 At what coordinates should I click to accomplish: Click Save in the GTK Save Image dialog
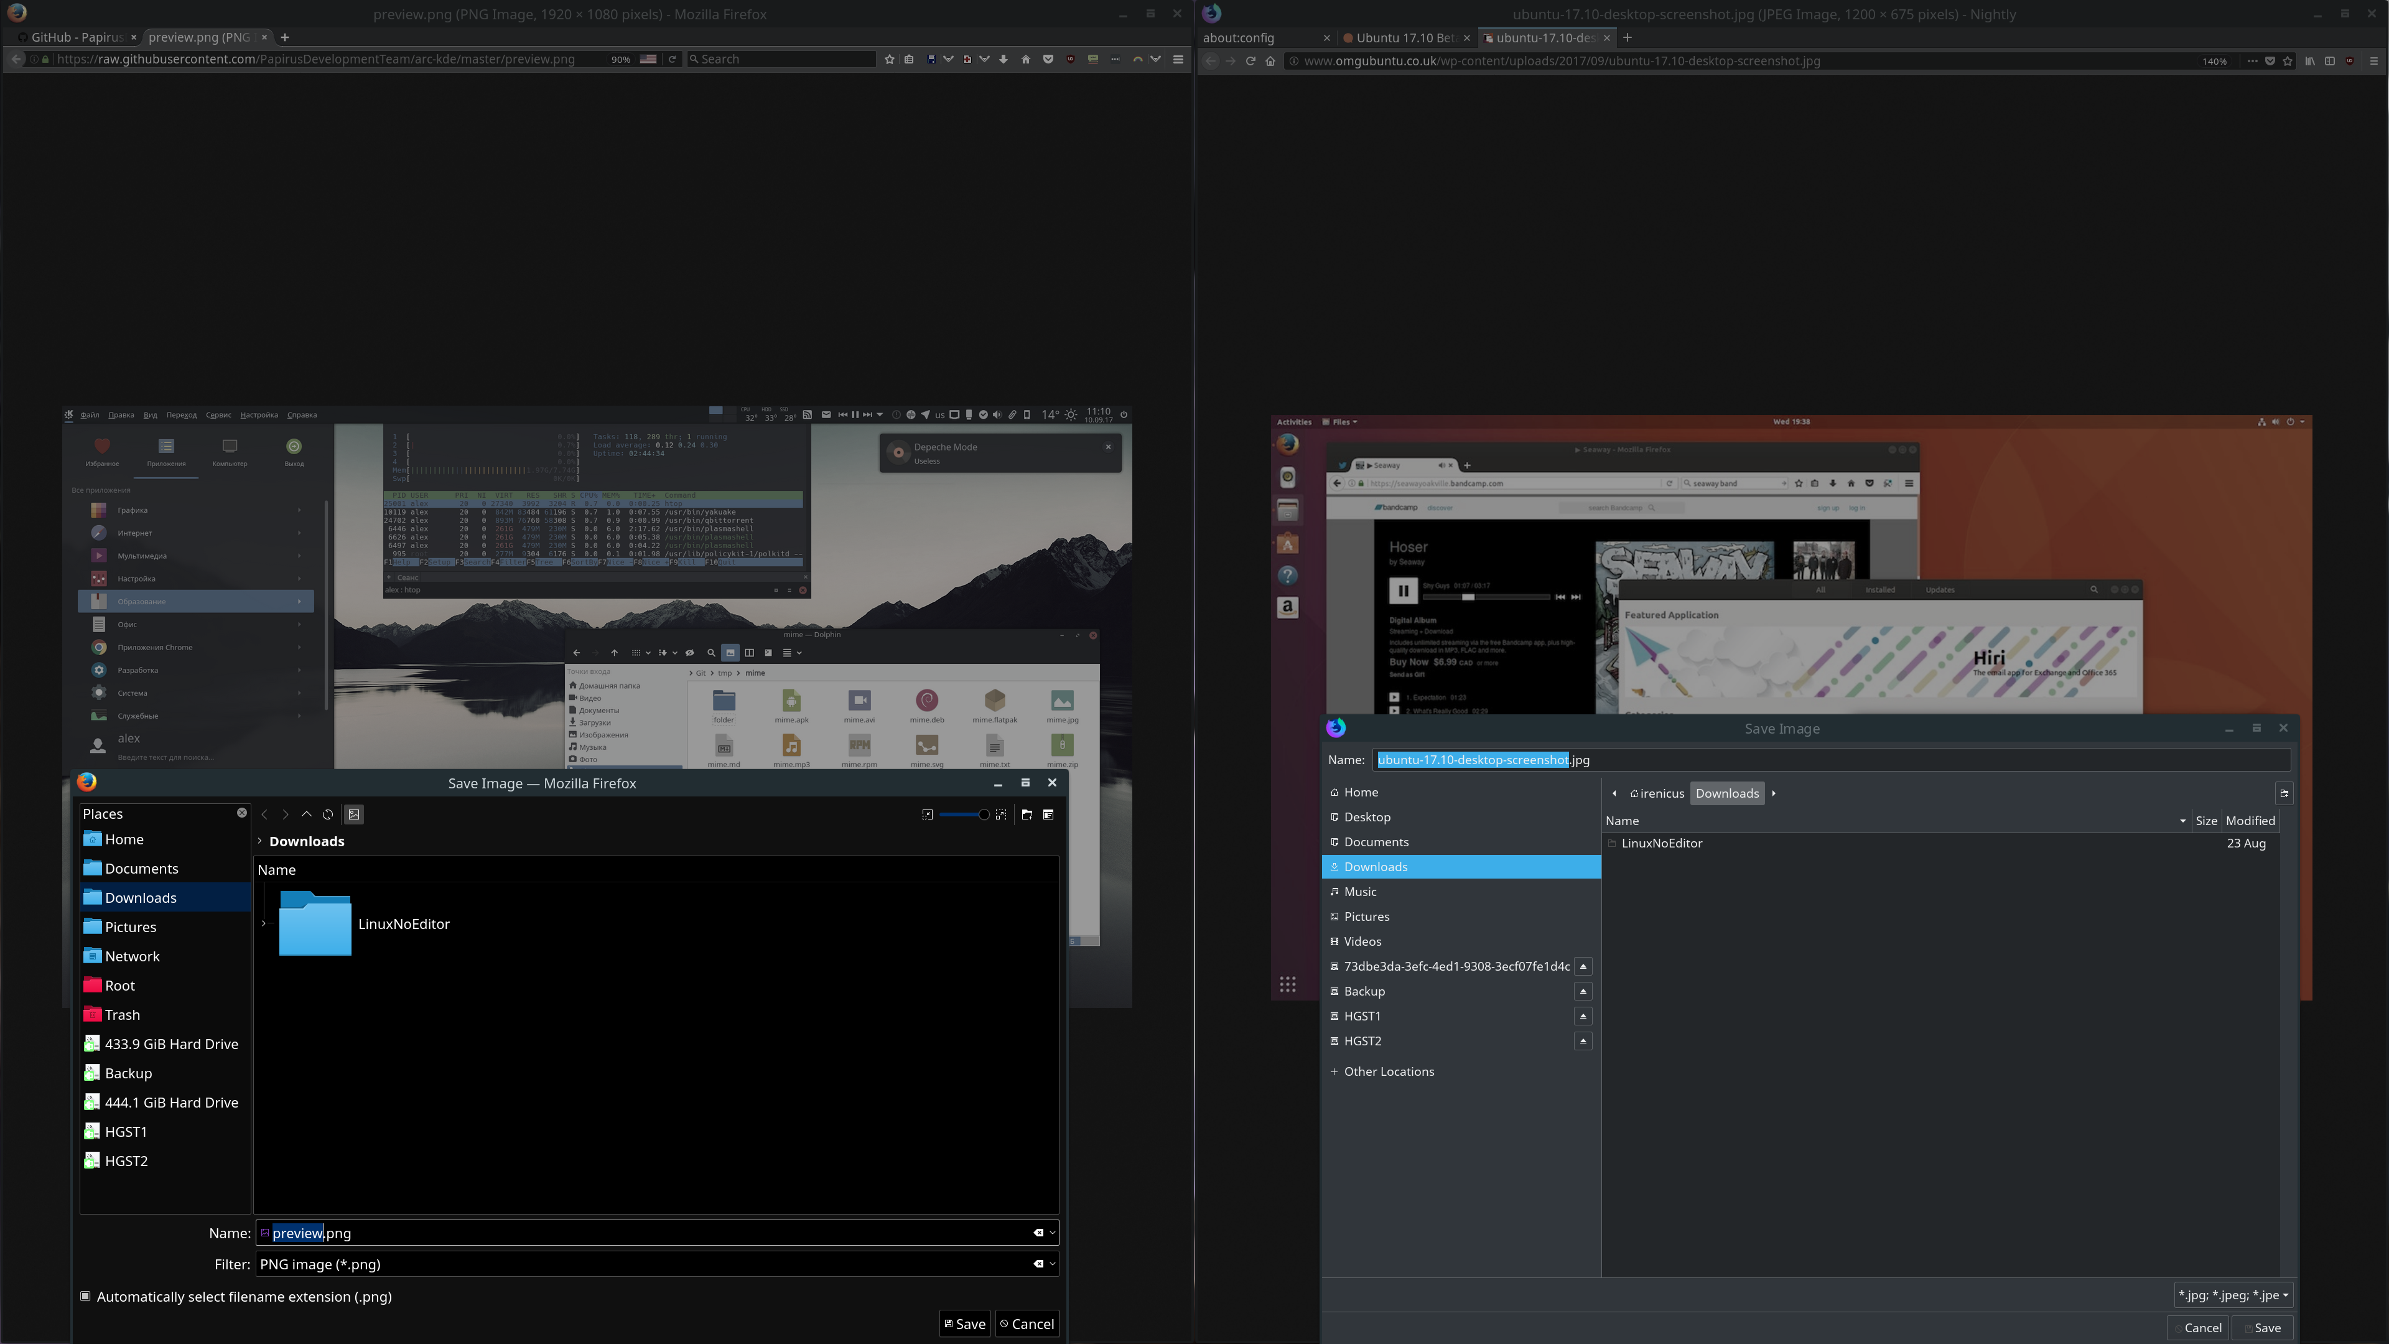pos(2262,1327)
